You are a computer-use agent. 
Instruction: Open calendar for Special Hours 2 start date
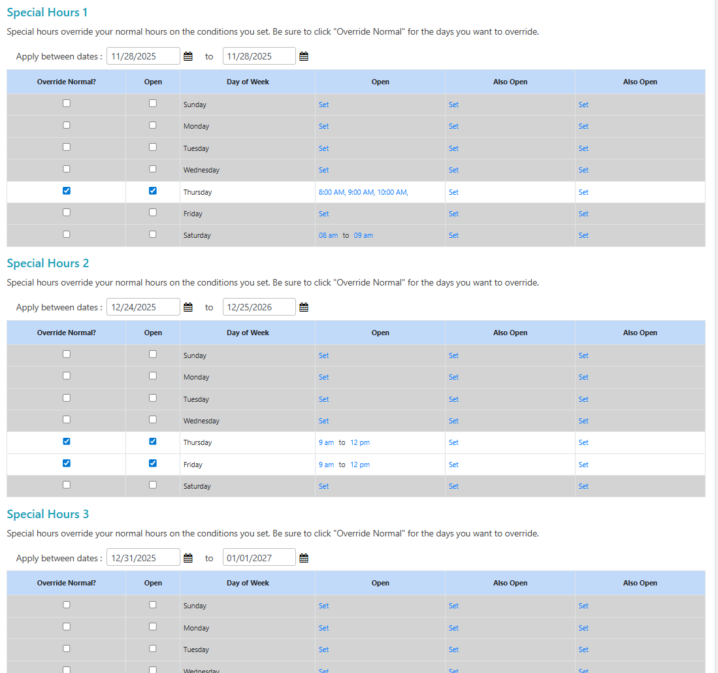pos(188,307)
